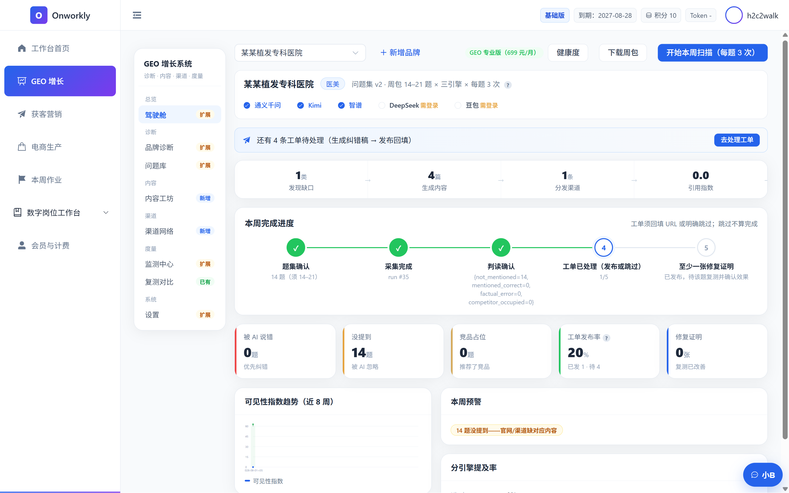This screenshot has width=789, height=493.
Task: Open the 某某植发专科医院 brand dropdown
Action: pos(300,53)
